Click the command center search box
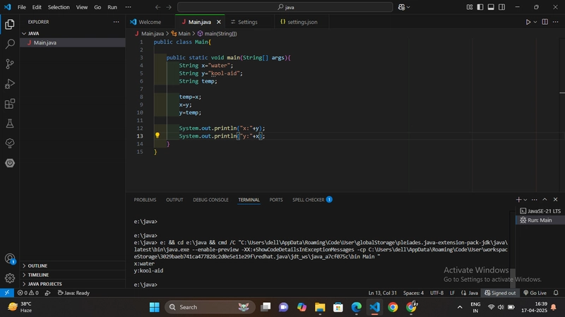Screen dimensions: 565x317 pos(285,7)
